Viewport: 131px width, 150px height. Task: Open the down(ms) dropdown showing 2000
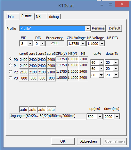pos(117,116)
